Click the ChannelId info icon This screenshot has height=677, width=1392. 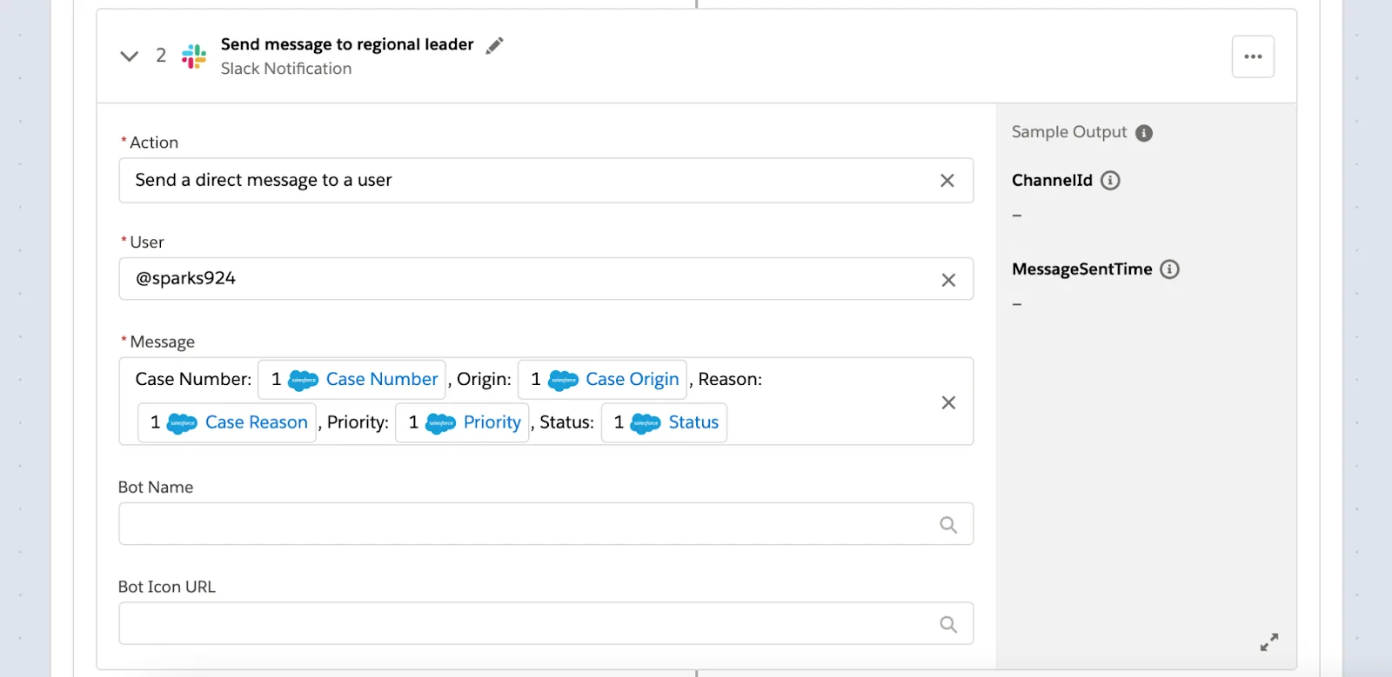(x=1110, y=181)
